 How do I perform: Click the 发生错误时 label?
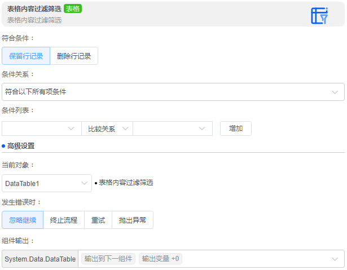pos(21,202)
